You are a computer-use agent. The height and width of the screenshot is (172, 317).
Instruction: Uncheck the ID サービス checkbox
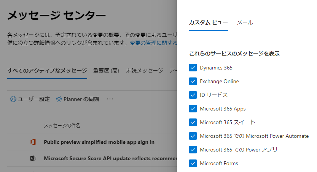[193, 95]
